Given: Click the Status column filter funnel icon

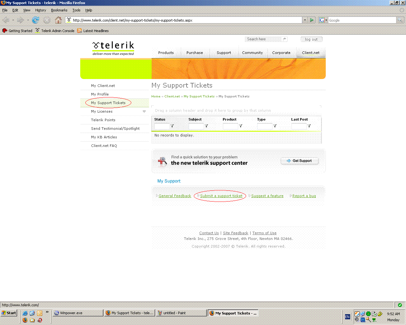Looking at the screenshot, I should pyautogui.click(x=172, y=126).
